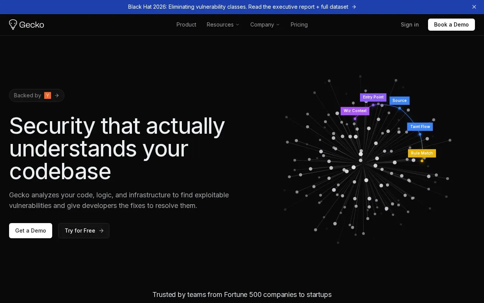The image size is (484, 303).
Task: Click the arrow on Try for Free
Action: (101, 231)
